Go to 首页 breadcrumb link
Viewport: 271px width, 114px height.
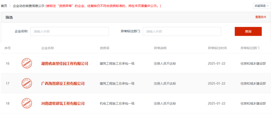[4, 6]
